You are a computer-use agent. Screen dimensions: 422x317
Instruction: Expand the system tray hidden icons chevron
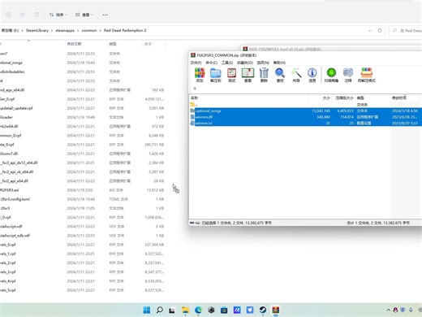point(389,310)
